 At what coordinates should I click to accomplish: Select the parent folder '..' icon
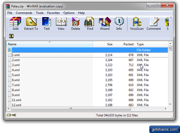coord(10,50)
